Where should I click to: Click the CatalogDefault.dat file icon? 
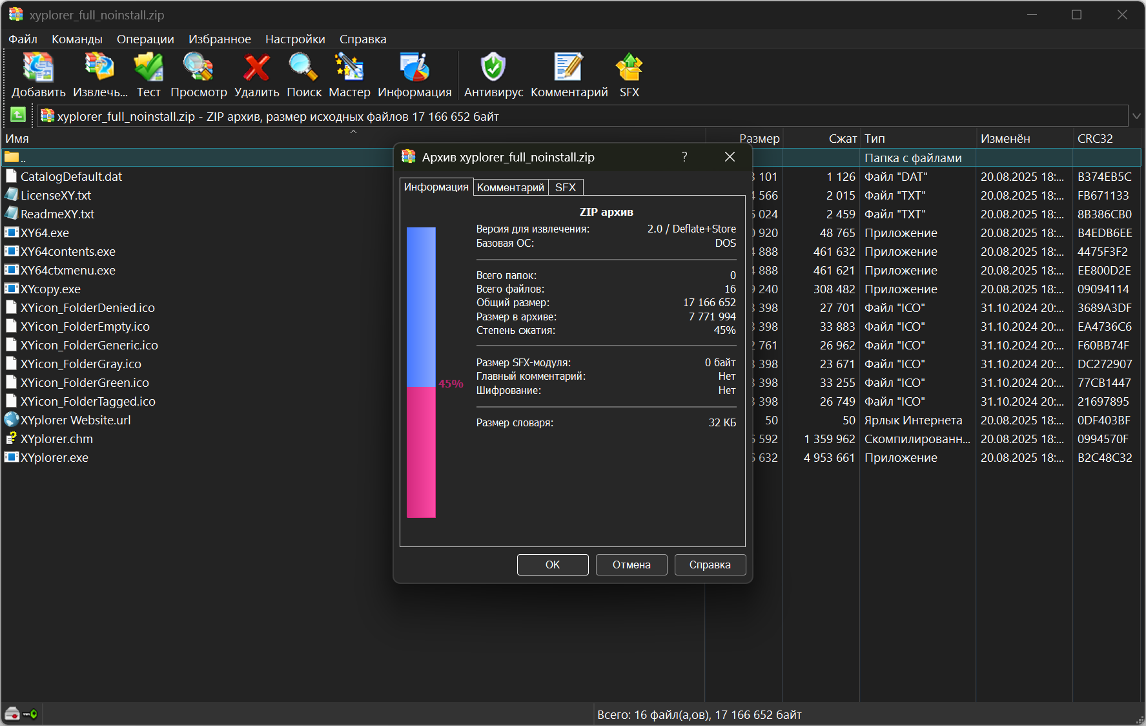(11, 176)
